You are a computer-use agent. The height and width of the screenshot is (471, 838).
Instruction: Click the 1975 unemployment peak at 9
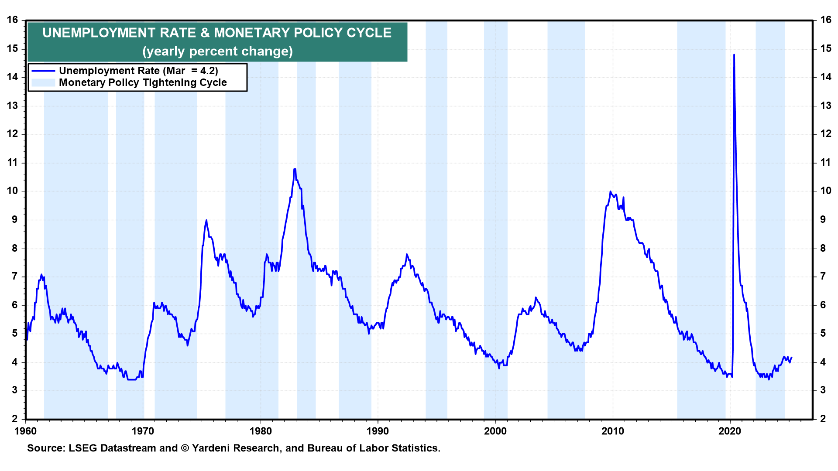(206, 221)
